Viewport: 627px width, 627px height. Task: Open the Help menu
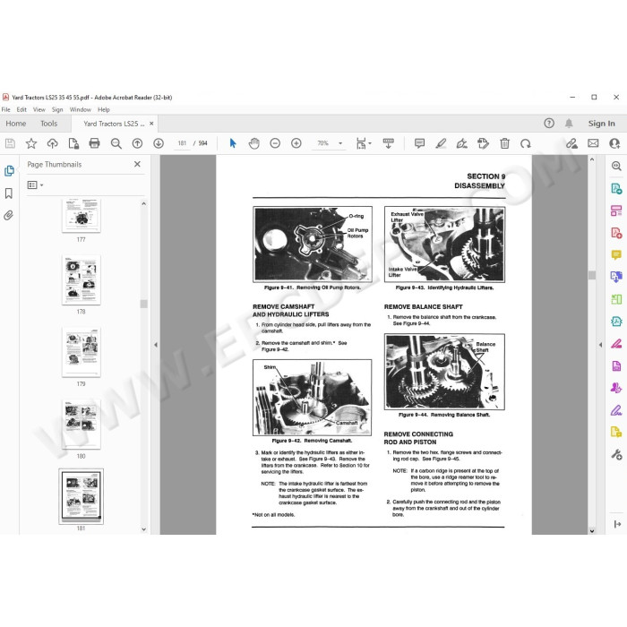pyautogui.click(x=104, y=109)
